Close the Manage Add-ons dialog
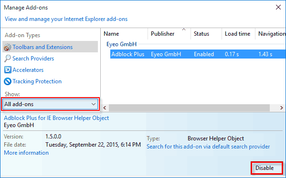This screenshot has height=178, width=286. click(278, 7)
